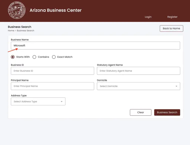Image resolution: width=190 pixels, height=145 pixels.
Task: Click the Business ID label
Action: 17,65
